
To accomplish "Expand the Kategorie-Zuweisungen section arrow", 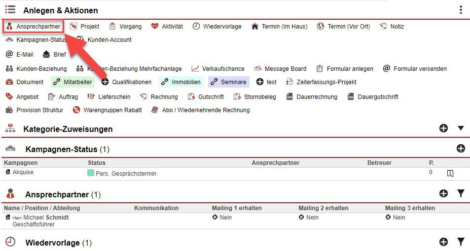I will point(461,128).
